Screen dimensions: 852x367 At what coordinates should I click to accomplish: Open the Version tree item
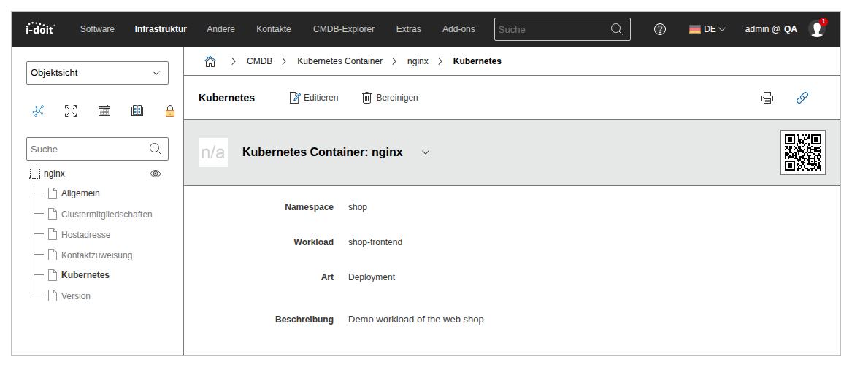(75, 296)
